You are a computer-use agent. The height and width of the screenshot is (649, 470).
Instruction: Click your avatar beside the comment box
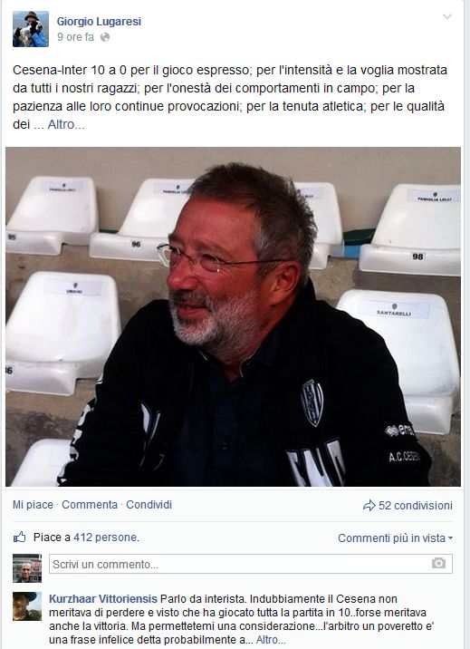[x=27, y=568]
